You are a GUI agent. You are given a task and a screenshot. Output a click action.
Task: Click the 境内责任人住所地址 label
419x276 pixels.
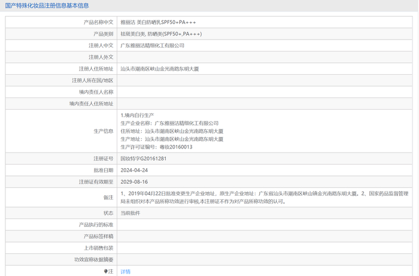[91, 104]
